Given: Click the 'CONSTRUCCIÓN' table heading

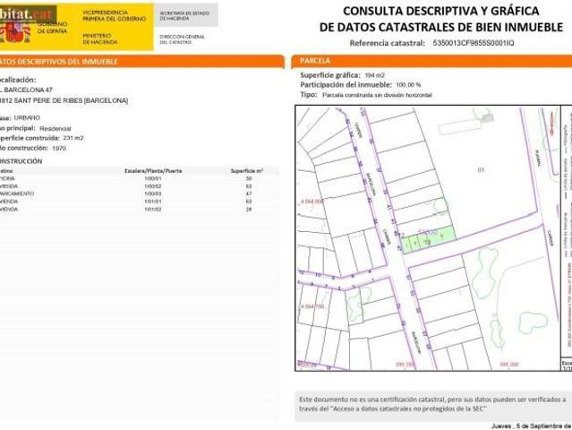Looking at the screenshot, I should pos(21,161).
